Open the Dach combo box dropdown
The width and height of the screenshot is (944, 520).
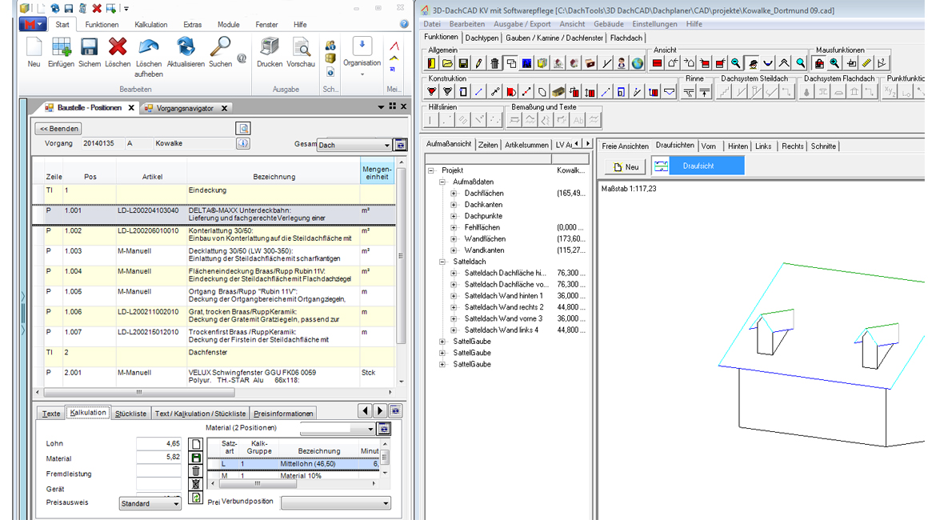[386, 146]
